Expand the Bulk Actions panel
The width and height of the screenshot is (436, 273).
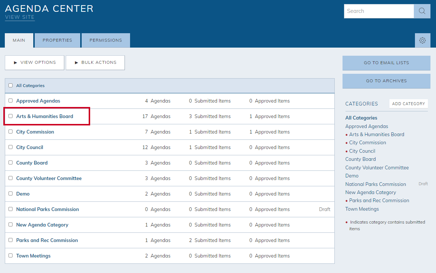(95, 62)
